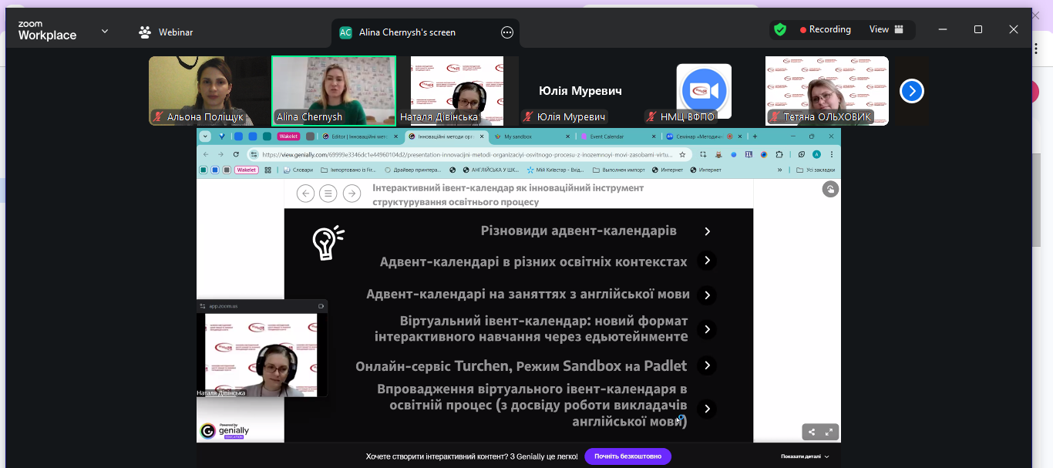Open the Zoom Workplace dropdown arrow
This screenshot has height=468, width=1053.
[105, 32]
